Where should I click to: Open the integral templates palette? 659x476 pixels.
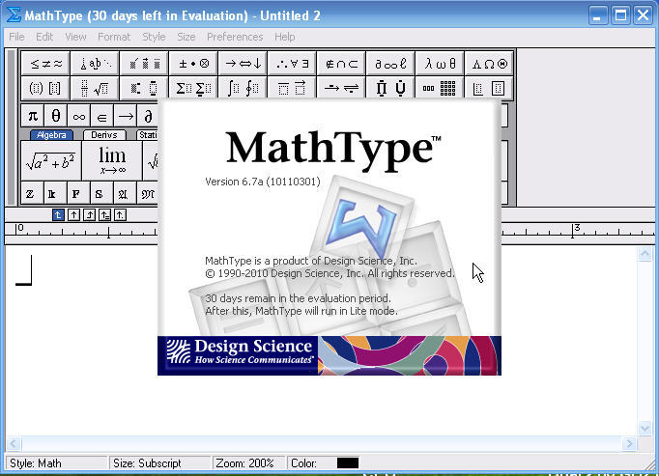click(243, 88)
